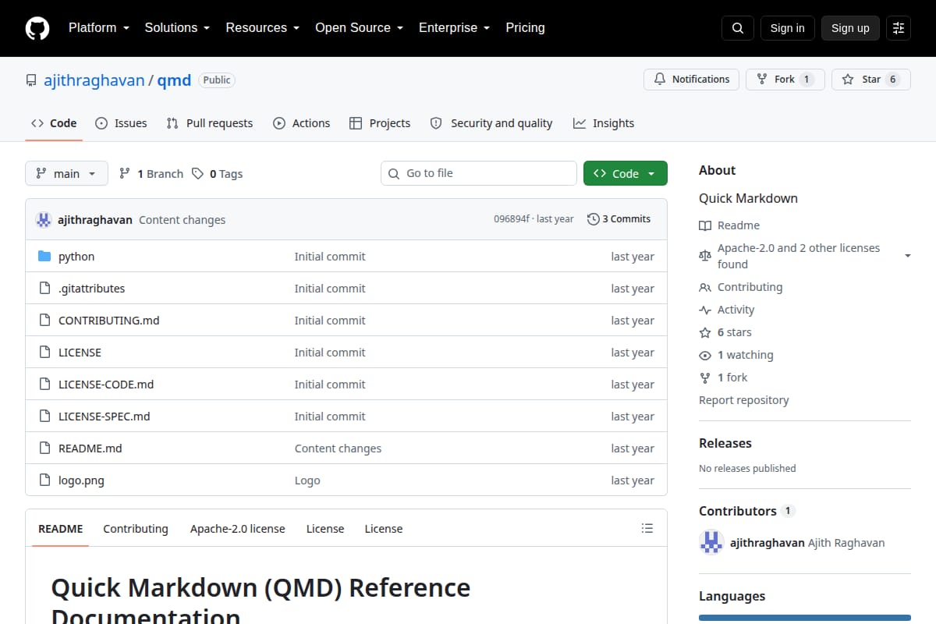Open logo.png file
The image size is (936, 624).
tap(81, 480)
